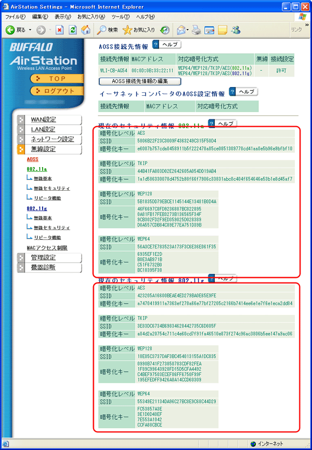
Task: Click the arrow icon beside WAN設定
Action: pyautogui.click(x=21, y=120)
